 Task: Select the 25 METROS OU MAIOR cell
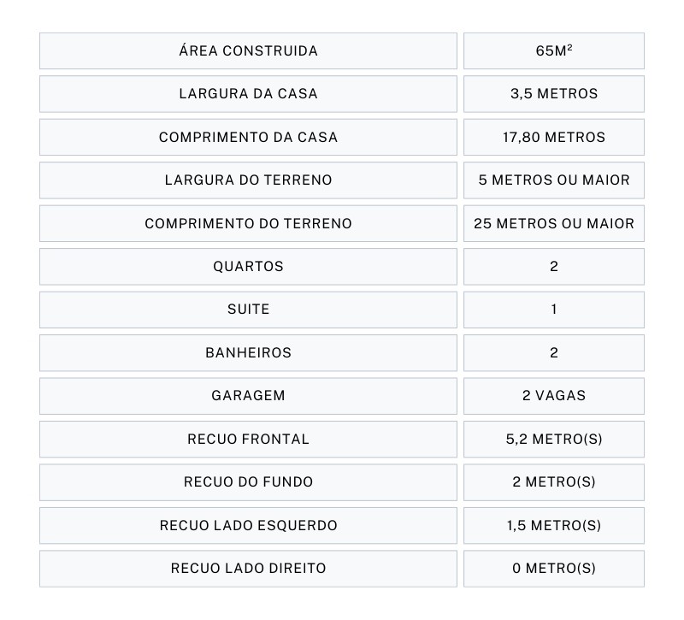pyautogui.click(x=553, y=223)
